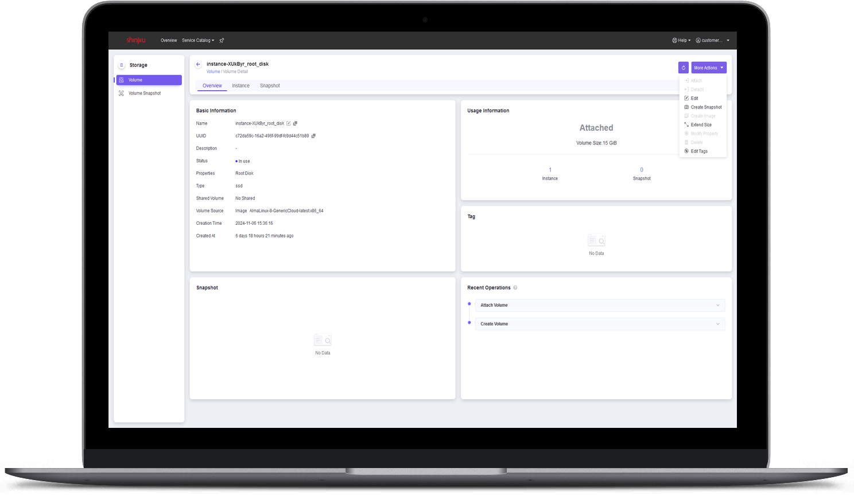The width and height of the screenshot is (854, 495).
Task: Refresh the volume detail page
Action: (x=683, y=68)
